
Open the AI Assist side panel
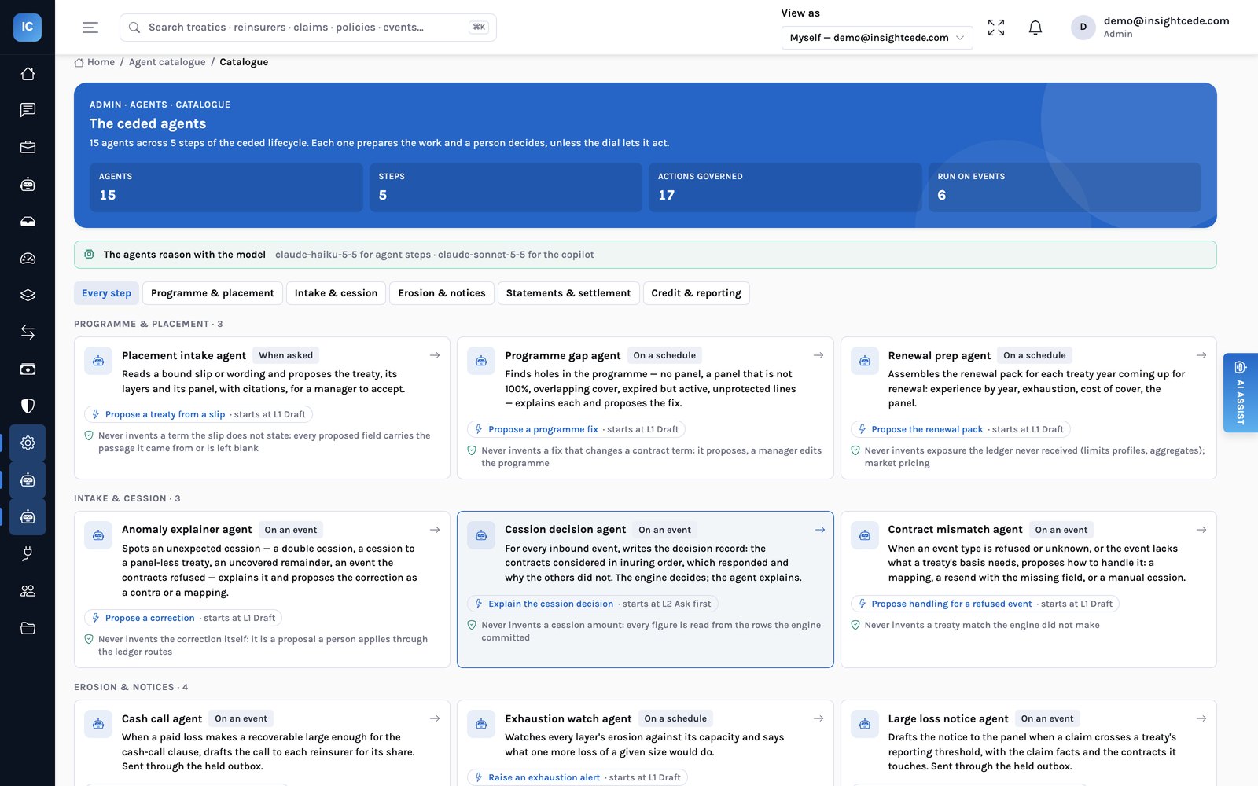1240,393
